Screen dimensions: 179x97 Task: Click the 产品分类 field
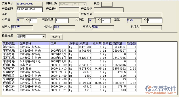coord(109,10)
